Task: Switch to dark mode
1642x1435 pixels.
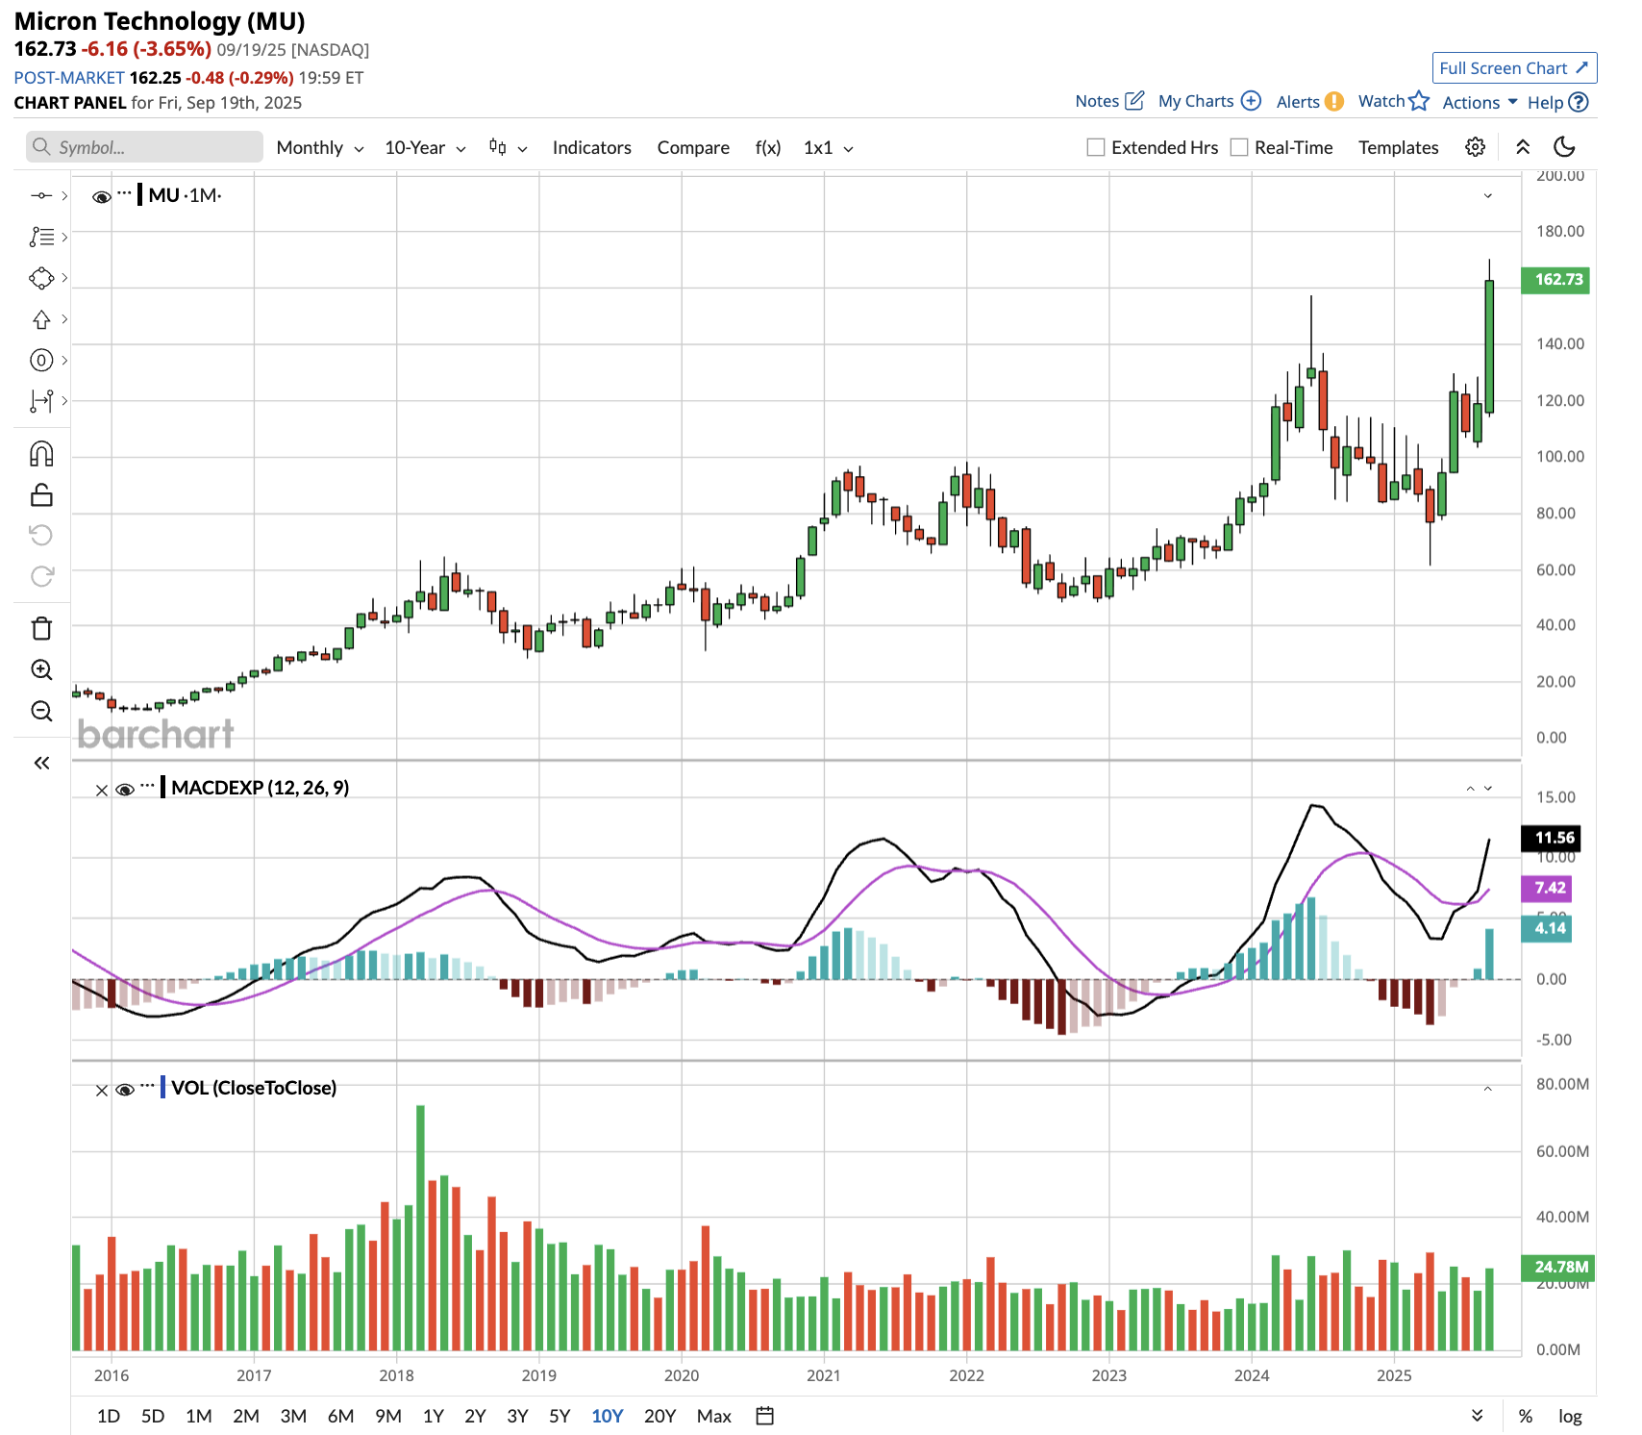Action: click(1564, 147)
